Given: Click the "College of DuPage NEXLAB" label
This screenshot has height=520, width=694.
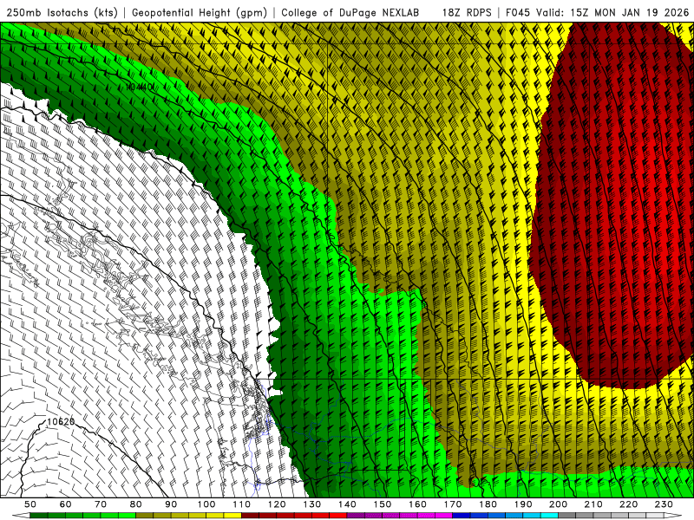Looking at the screenshot, I should tap(350, 12).
